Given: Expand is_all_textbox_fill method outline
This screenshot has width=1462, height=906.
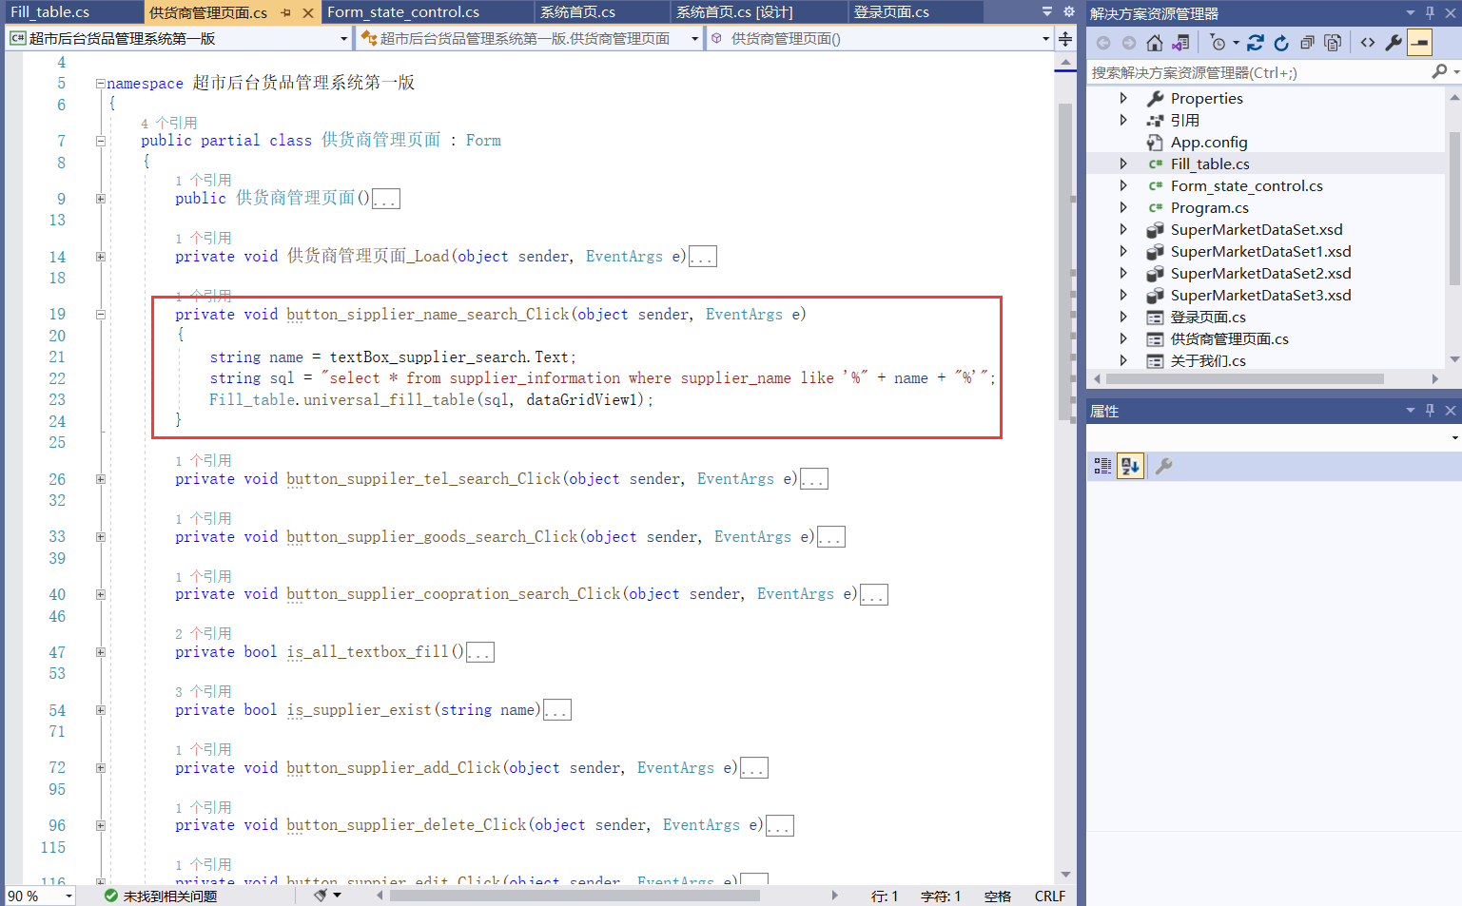Looking at the screenshot, I should [x=100, y=652].
